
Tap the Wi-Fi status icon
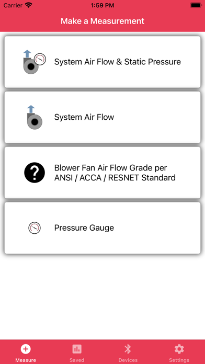click(x=29, y=5)
